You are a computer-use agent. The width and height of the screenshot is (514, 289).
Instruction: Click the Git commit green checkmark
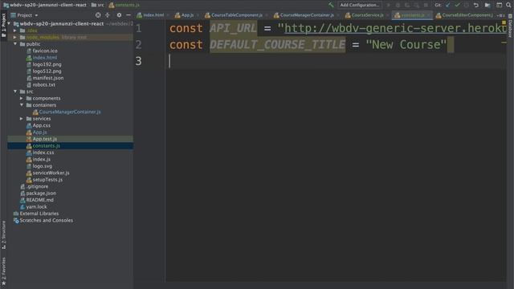[x=457, y=5]
